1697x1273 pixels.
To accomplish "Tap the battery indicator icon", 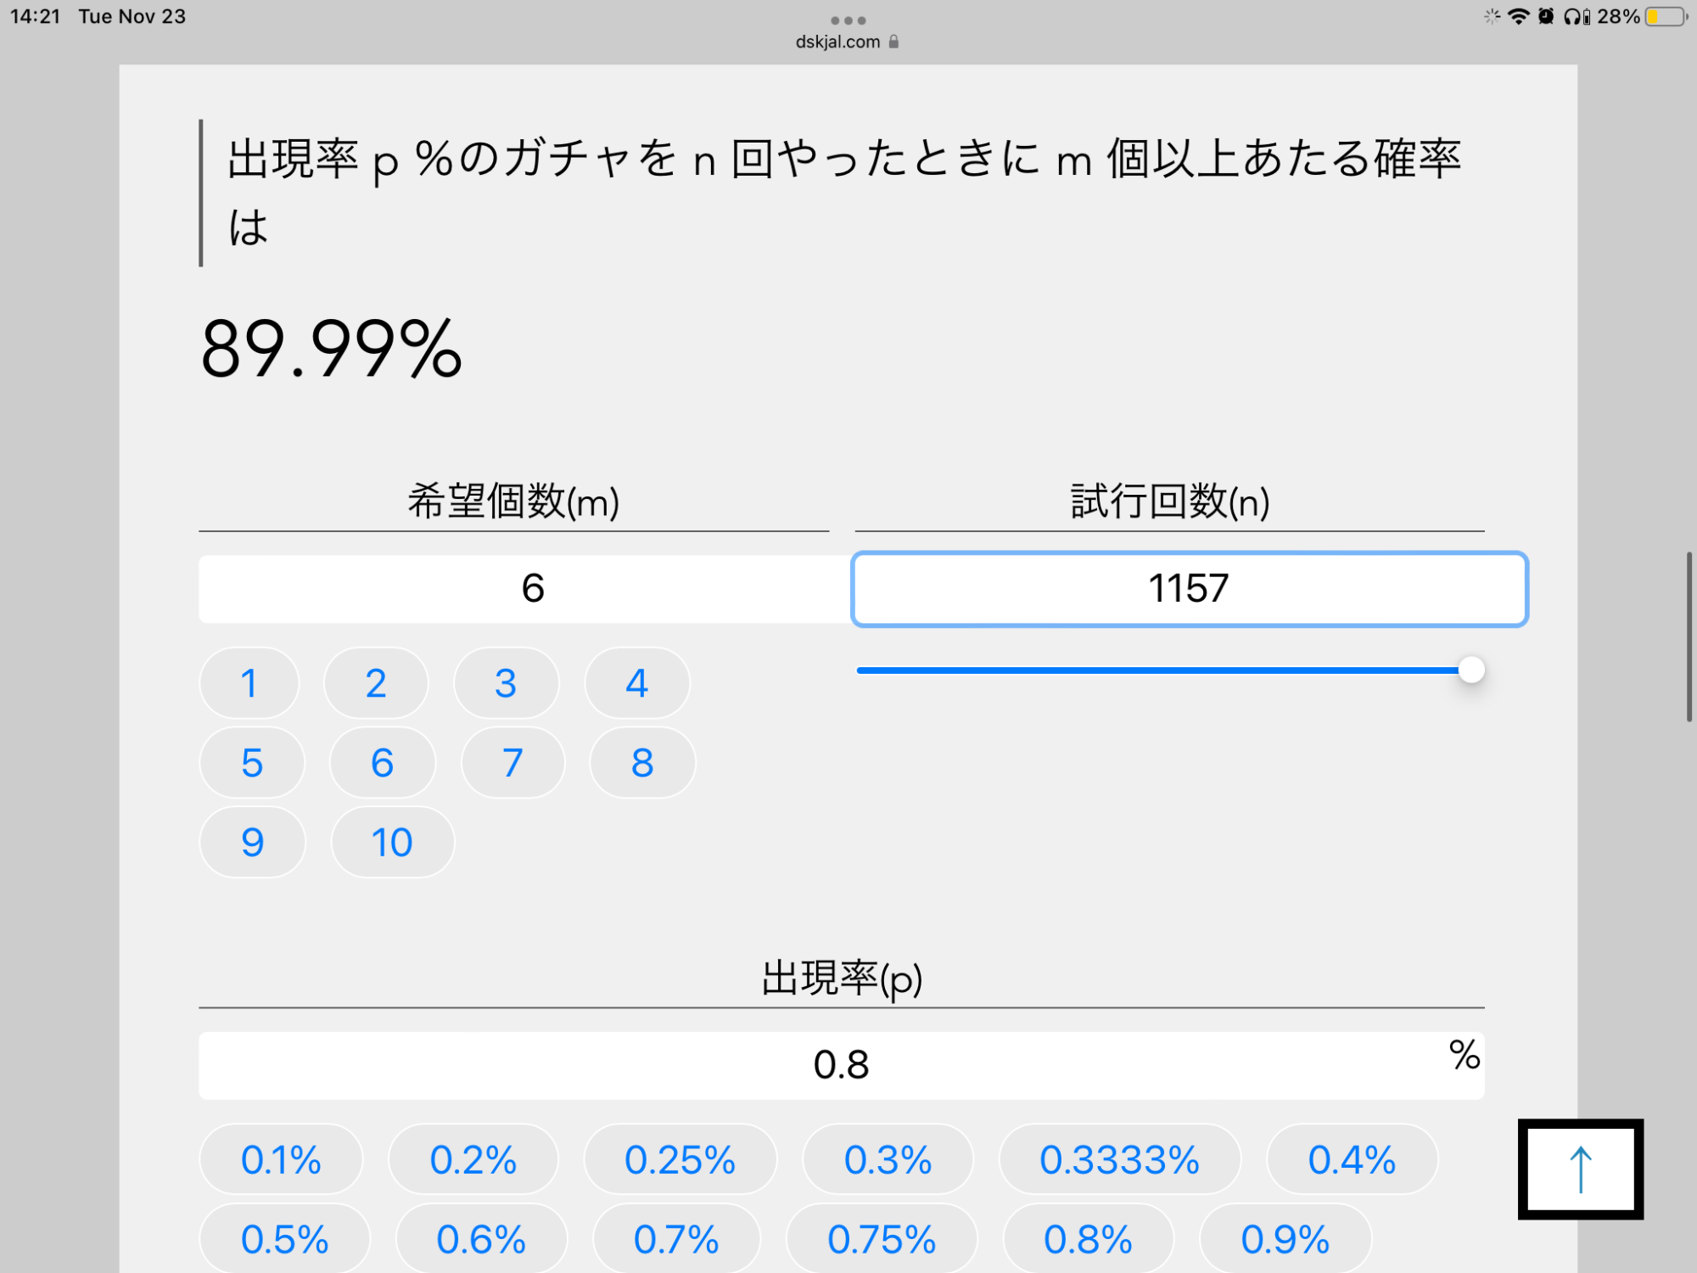I will click(x=1666, y=17).
